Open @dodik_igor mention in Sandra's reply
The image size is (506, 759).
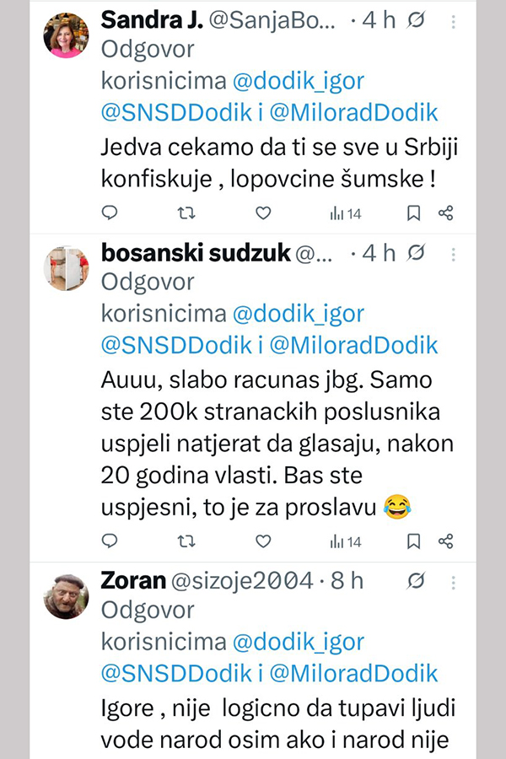pyautogui.click(x=298, y=81)
